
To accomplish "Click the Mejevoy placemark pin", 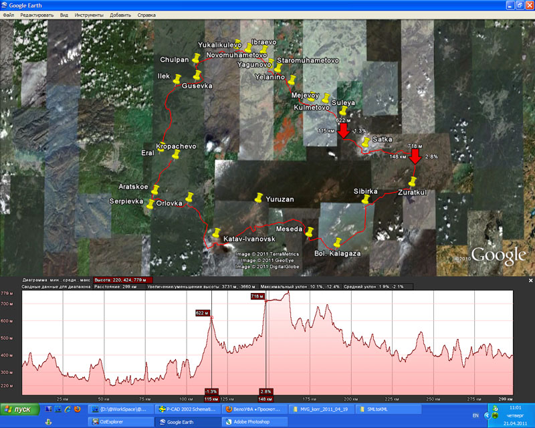I will (x=326, y=98).
